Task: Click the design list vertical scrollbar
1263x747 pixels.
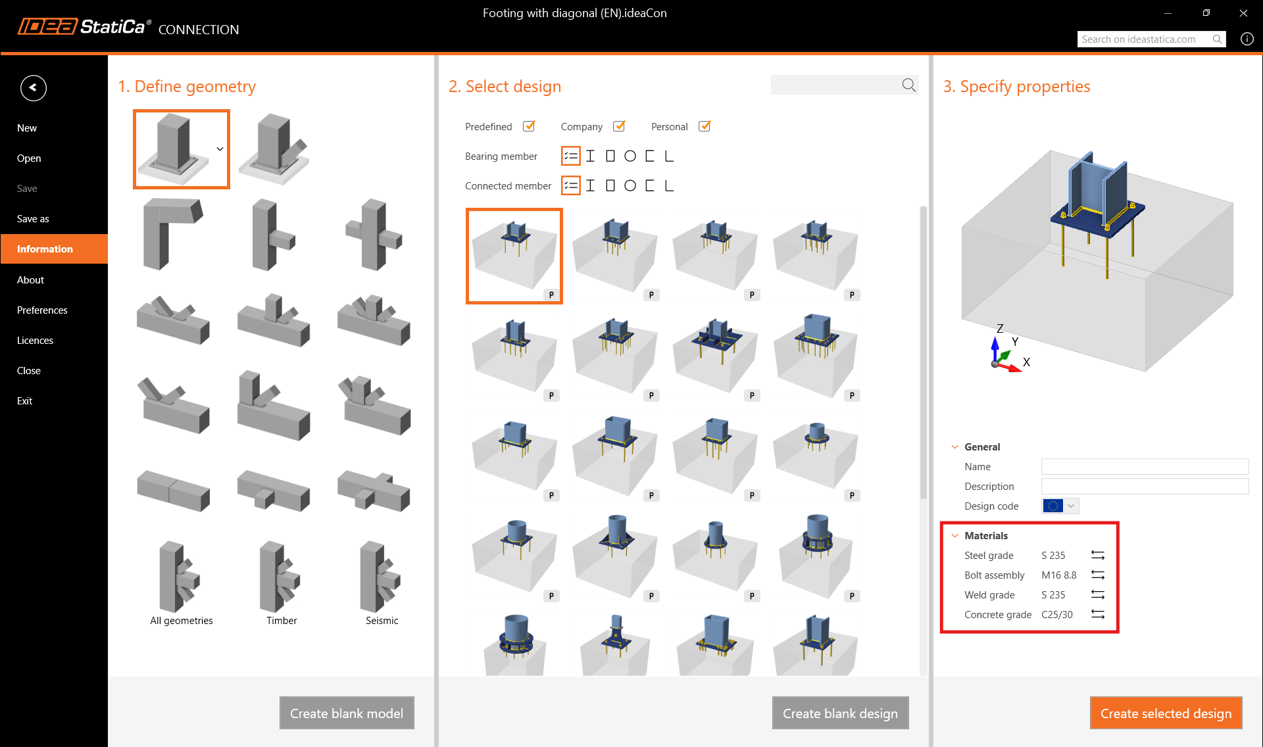Action: (923, 352)
